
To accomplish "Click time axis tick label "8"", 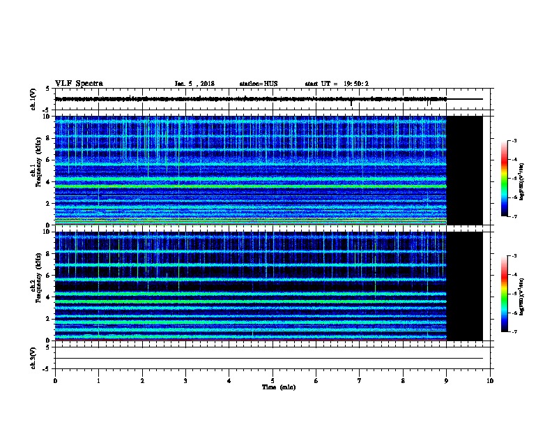I will 403,380.
